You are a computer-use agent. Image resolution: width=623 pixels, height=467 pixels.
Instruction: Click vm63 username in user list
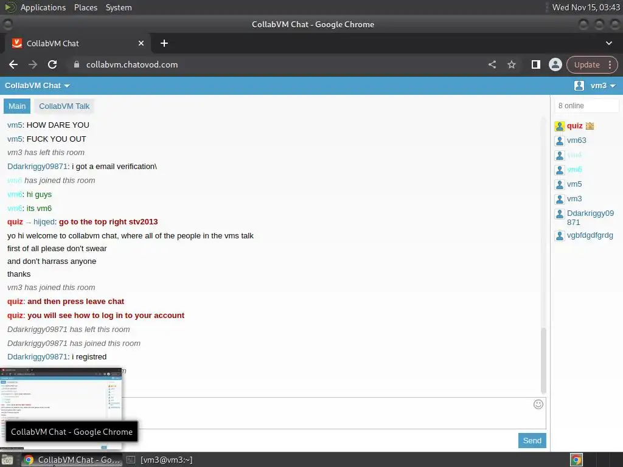(x=577, y=140)
